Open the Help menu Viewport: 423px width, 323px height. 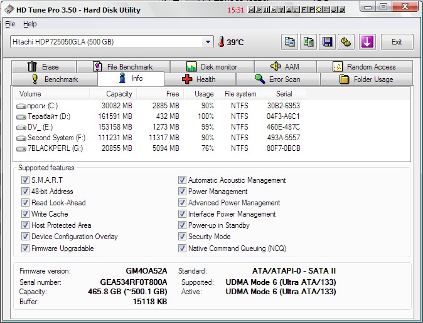click(x=30, y=24)
